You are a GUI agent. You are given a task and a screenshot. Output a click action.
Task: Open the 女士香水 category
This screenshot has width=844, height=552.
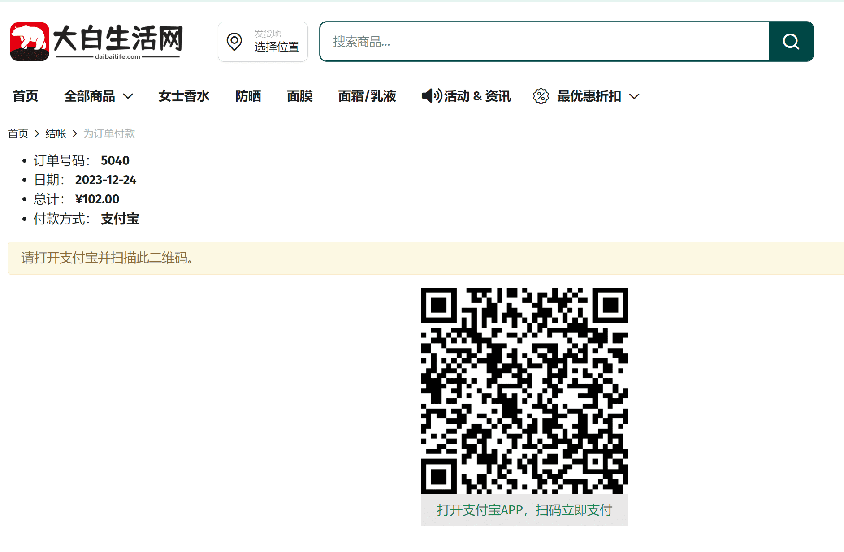(184, 96)
